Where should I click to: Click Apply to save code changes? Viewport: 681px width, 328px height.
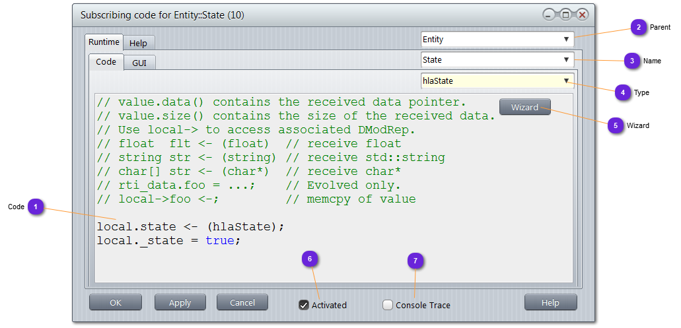(180, 303)
